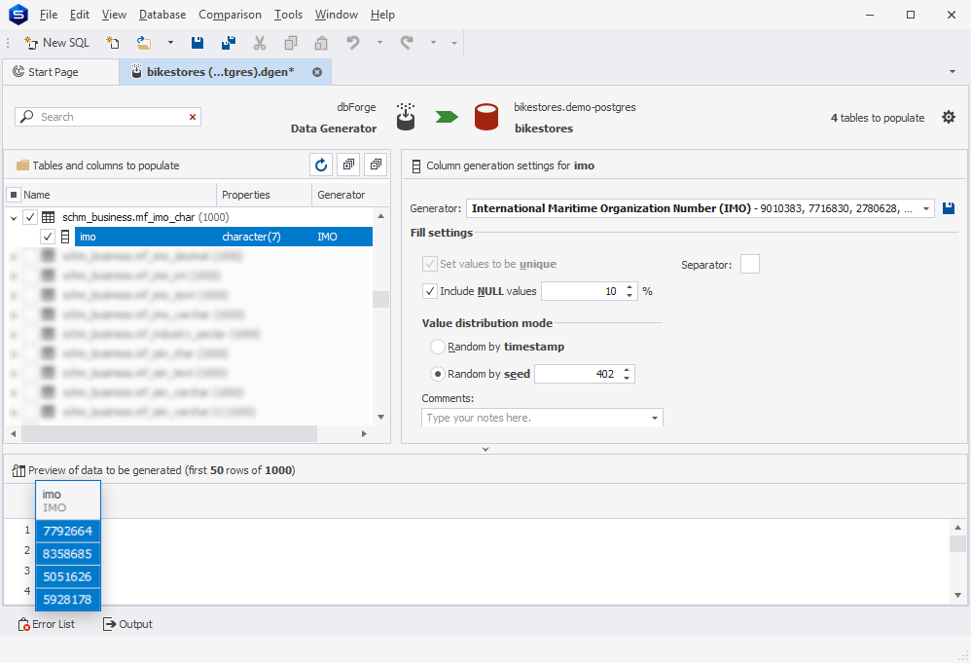Open the Window menu

(x=337, y=15)
